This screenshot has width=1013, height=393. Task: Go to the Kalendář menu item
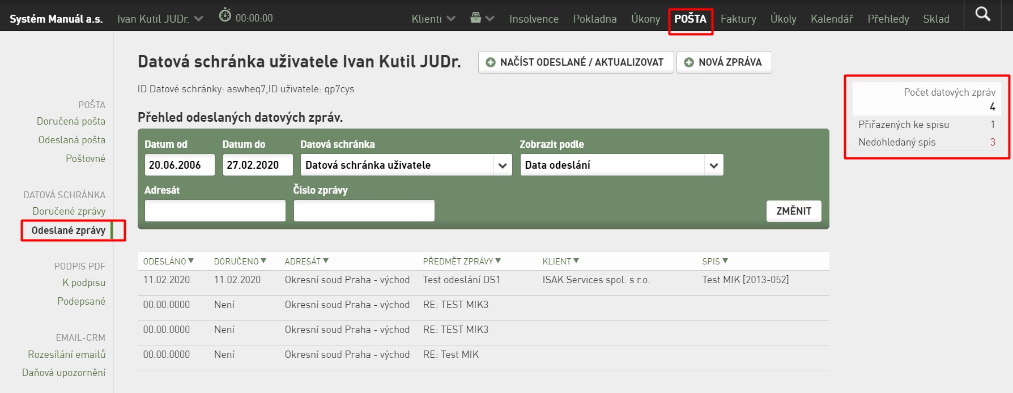point(832,19)
